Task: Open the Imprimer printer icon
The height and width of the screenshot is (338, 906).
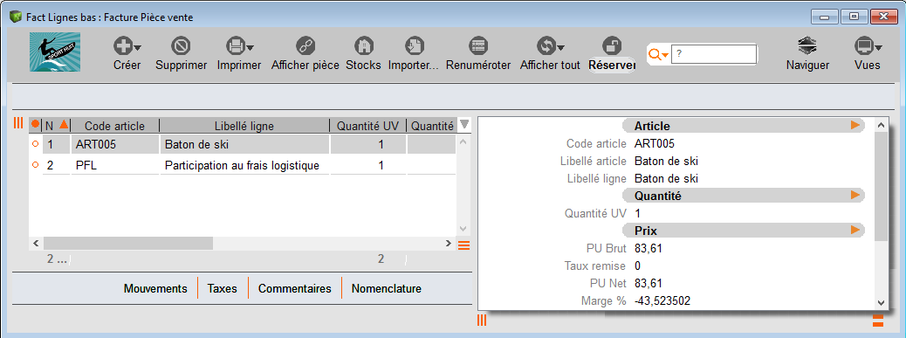Action: point(236,45)
